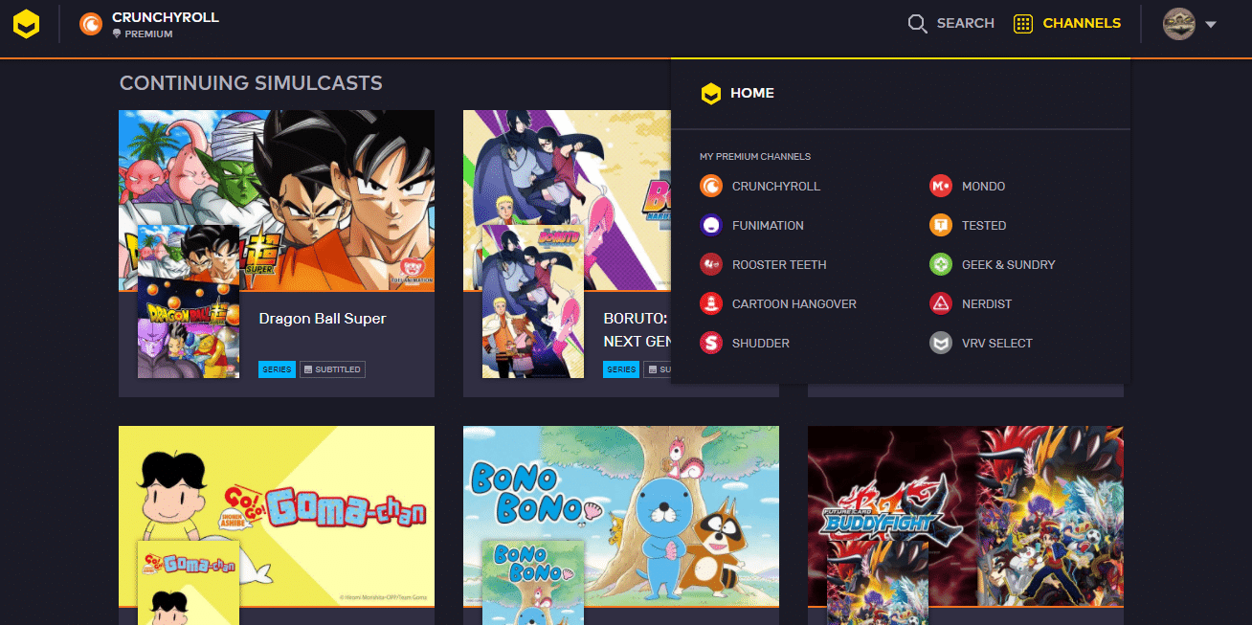
Task: Open the user profile avatar
Action: [1179, 24]
